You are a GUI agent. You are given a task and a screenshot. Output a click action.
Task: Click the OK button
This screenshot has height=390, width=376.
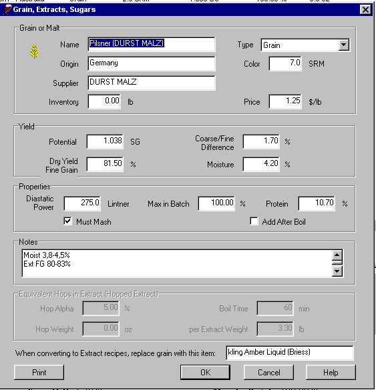pos(205,373)
